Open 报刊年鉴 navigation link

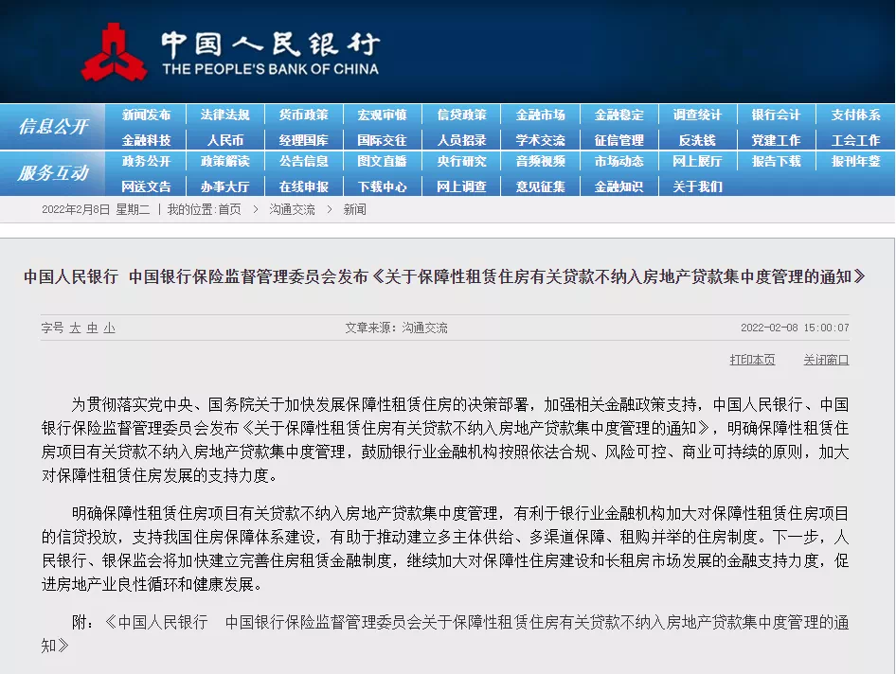[856, 162]
